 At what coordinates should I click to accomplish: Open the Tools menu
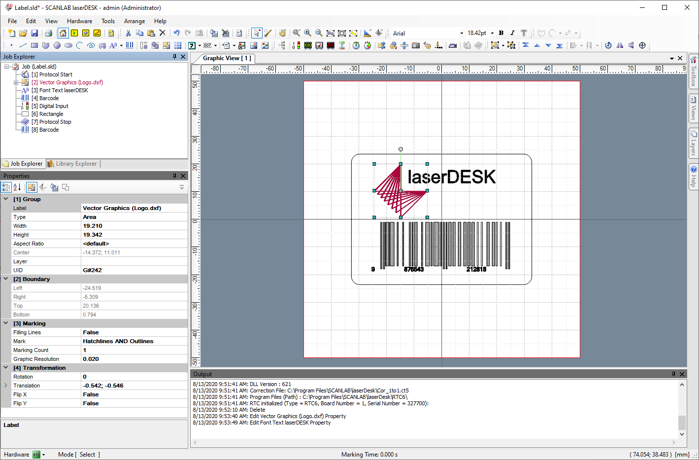tap(108, 21)
